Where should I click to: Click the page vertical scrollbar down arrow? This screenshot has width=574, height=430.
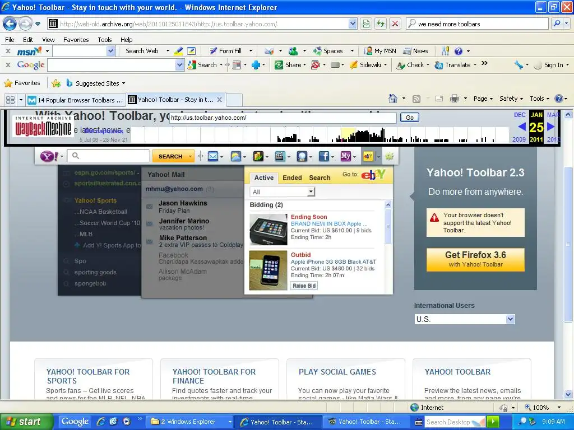(568, 394)
